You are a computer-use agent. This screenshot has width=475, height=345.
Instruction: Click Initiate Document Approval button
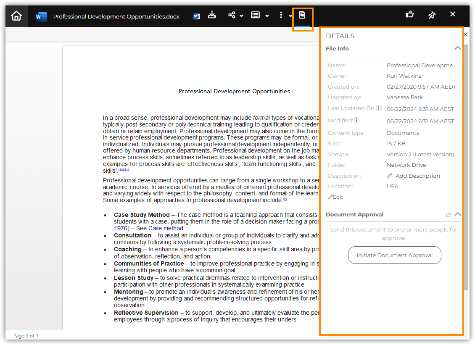394,255
